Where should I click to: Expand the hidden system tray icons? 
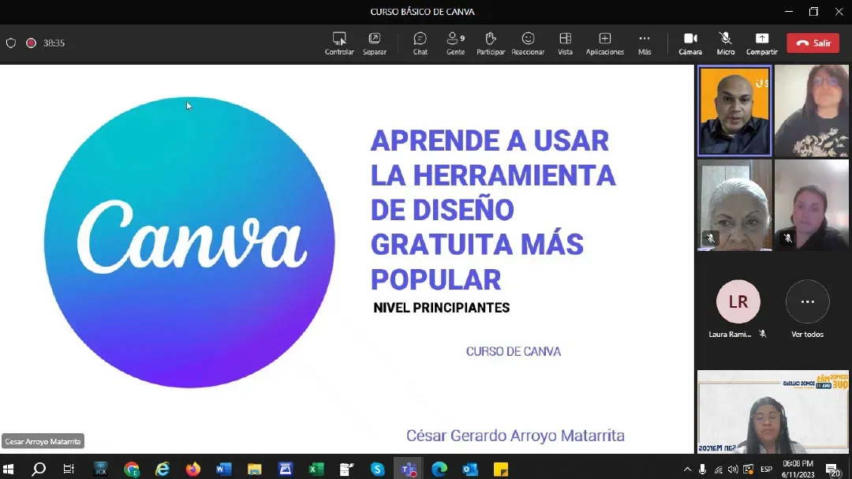pos(687,470)
